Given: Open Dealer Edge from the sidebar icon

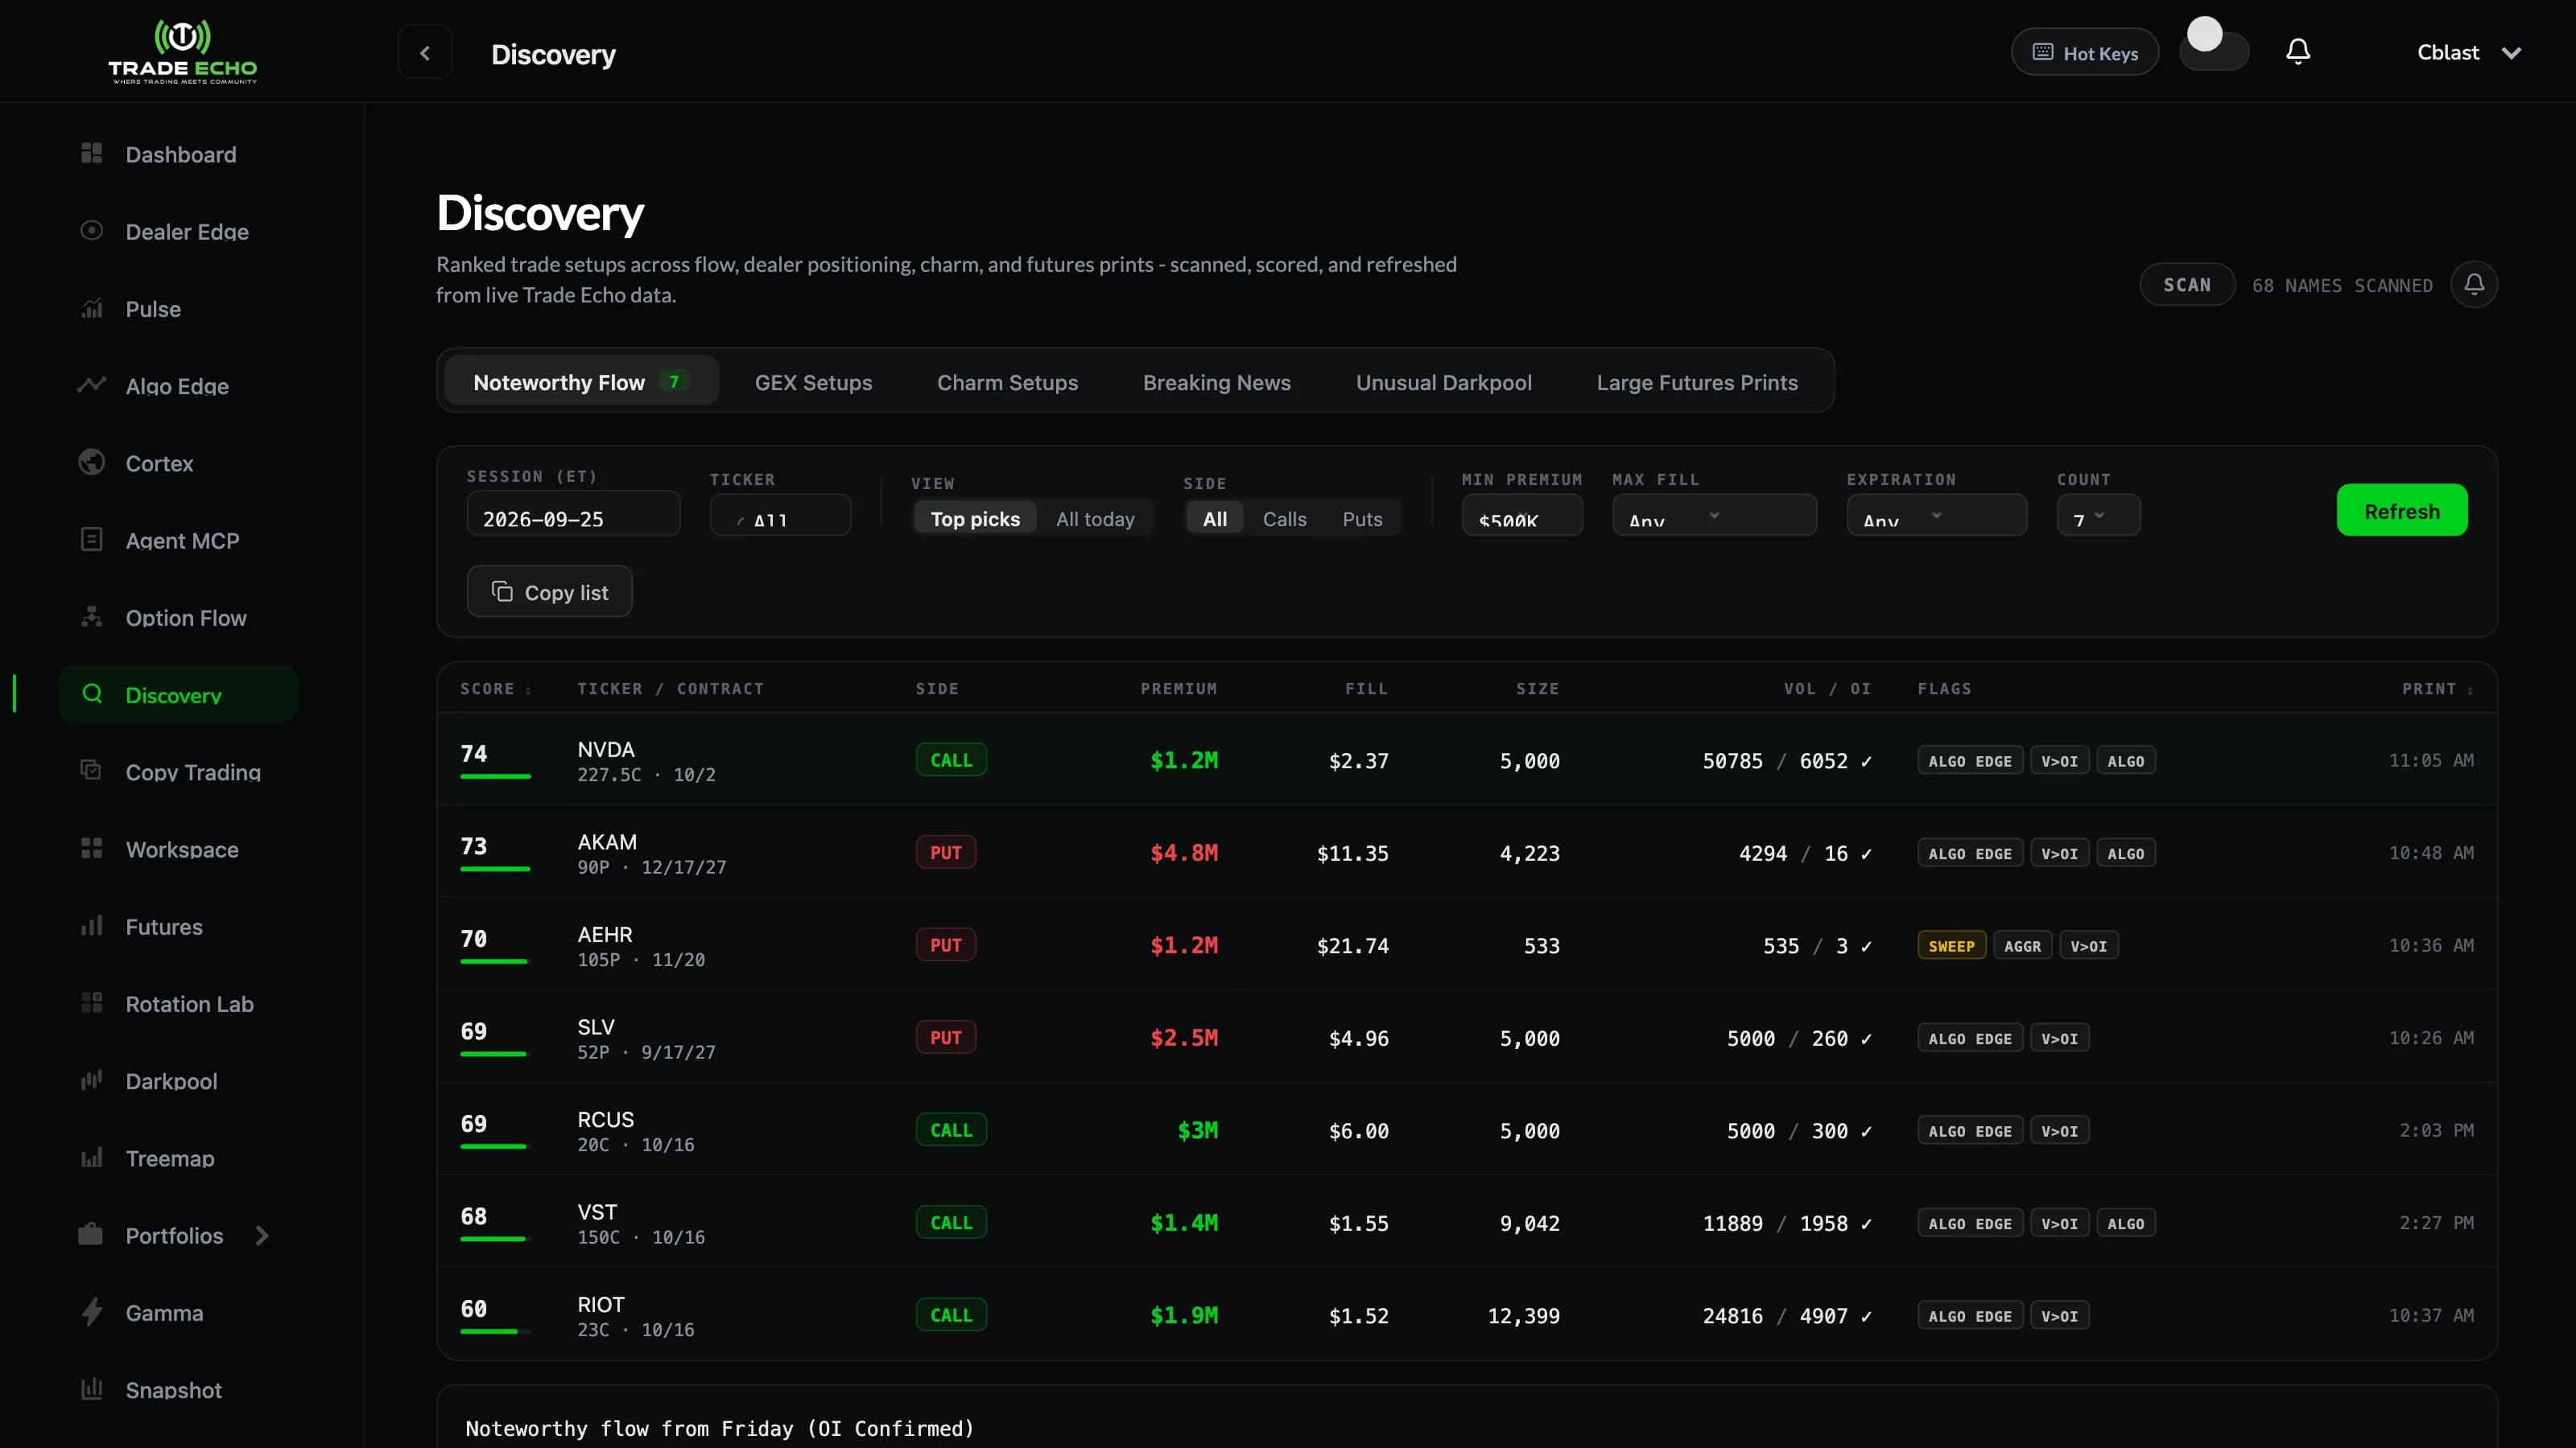Looking at the screenshot, I should (91, 230).
